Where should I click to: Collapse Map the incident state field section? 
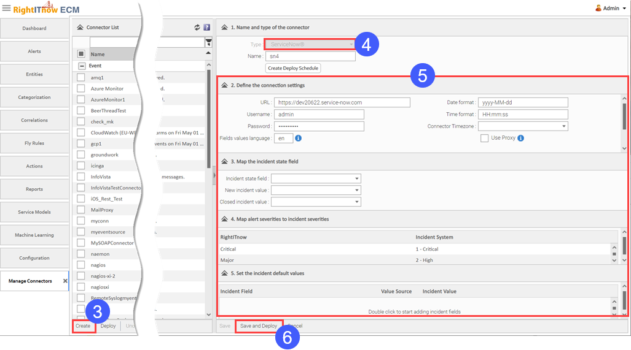[x=224, y=161]
